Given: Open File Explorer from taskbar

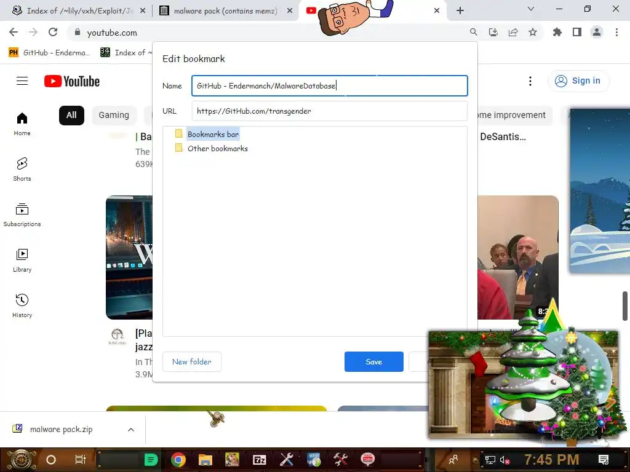Looking at the screenshot, I should click(x=205, y=460).
